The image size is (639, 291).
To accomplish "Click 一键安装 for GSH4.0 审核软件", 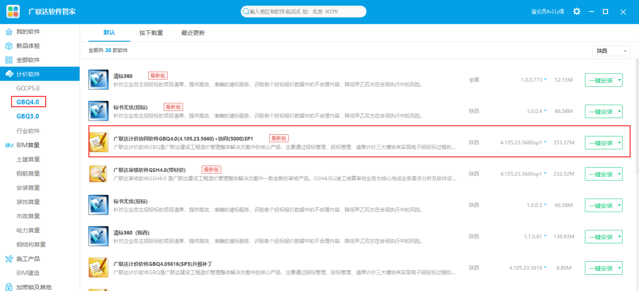I will 601,174.
